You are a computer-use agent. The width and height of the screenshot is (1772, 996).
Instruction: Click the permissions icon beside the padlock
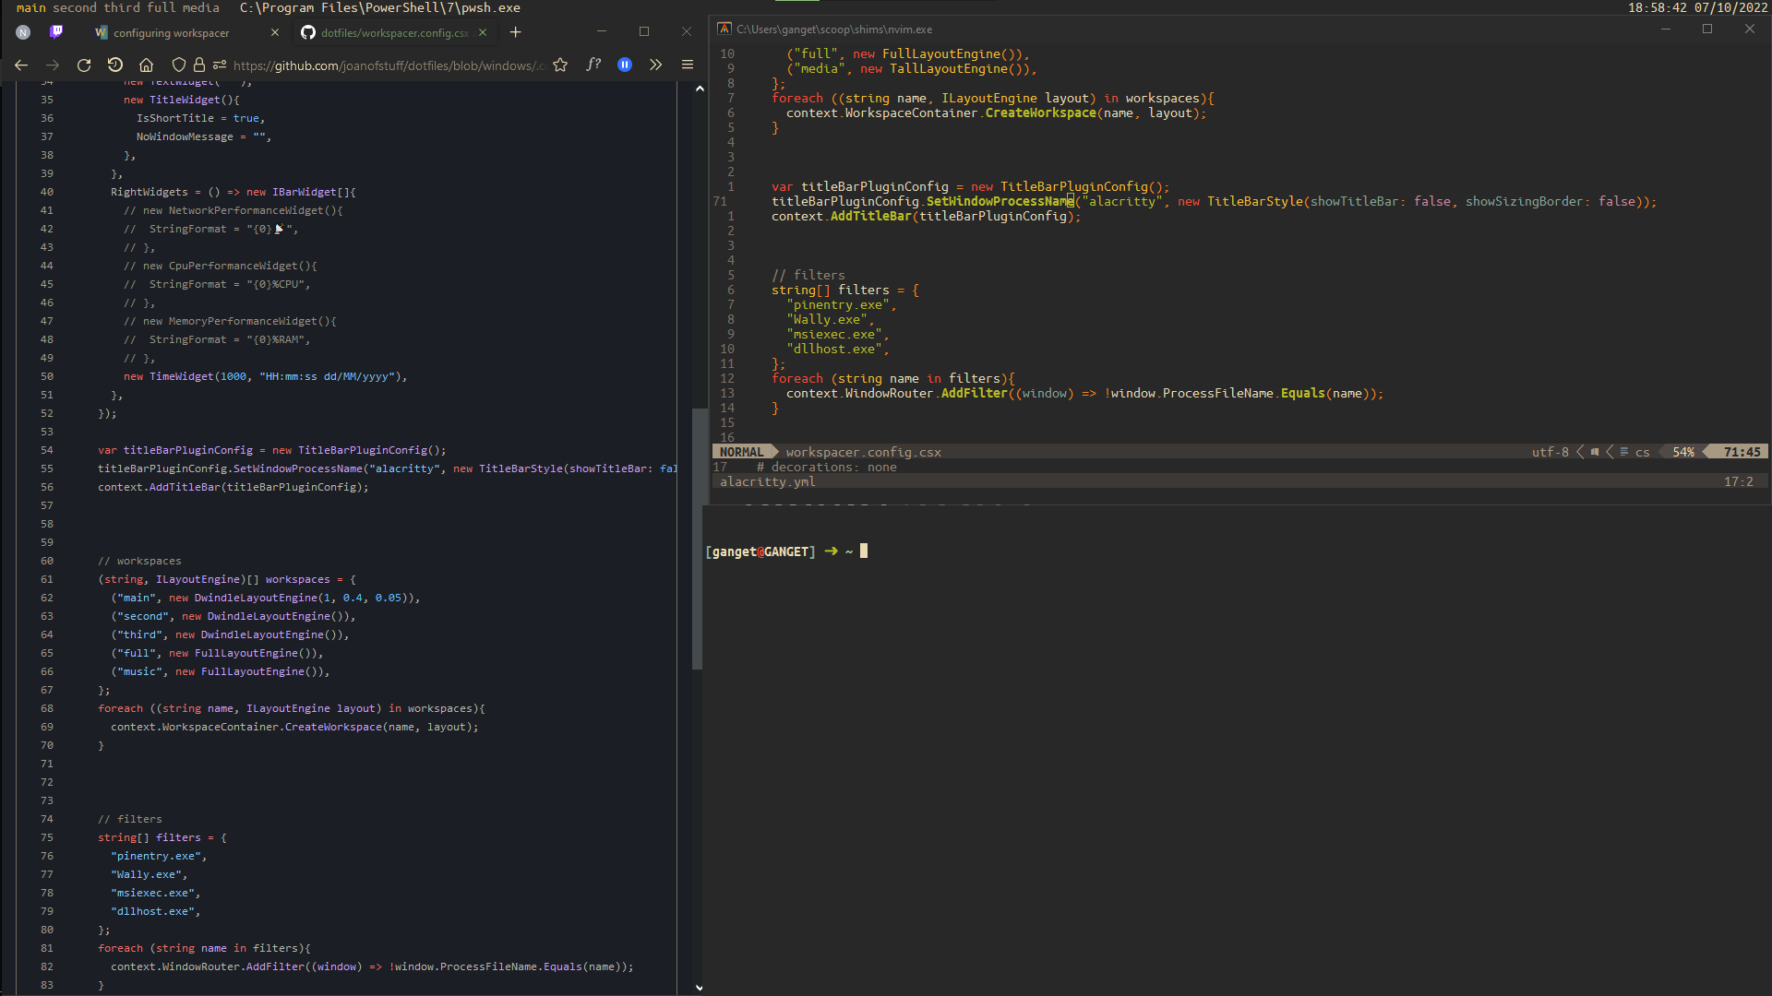219,65
